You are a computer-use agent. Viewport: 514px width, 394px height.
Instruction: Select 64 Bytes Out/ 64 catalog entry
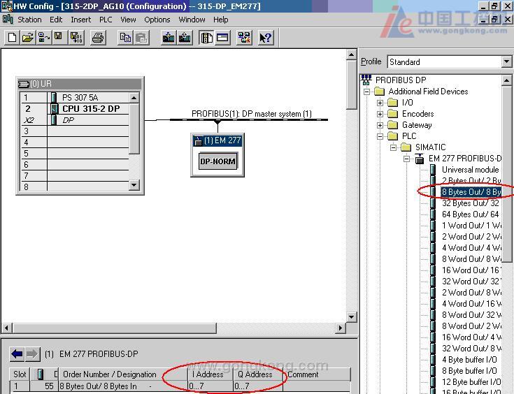[x=471, y=214]
